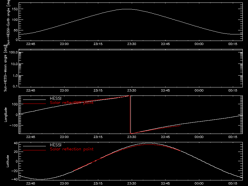The image size is (248, 186).
Task: Click 00:15 under the Sun-HESSI-Earth angle plot
Action: pyautogui.click(x=233, y=44)
